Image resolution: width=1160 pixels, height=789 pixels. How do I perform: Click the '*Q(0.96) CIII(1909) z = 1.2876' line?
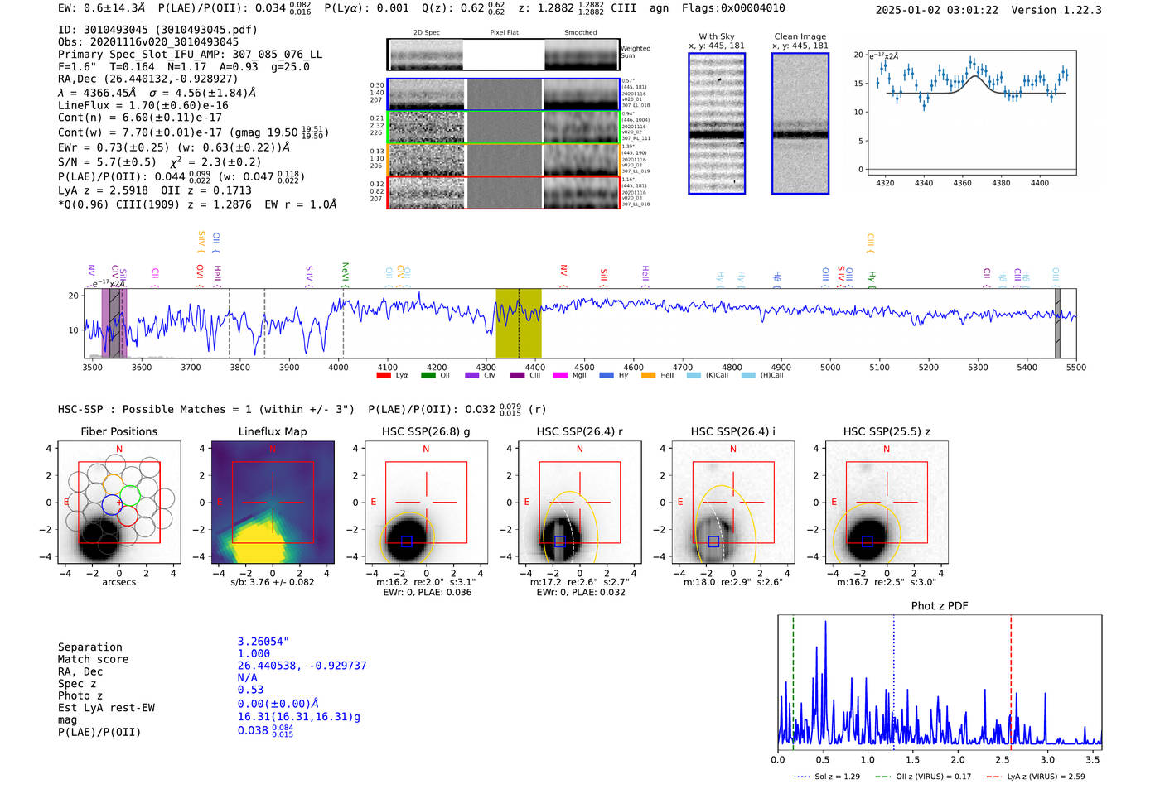click(155, 204)
